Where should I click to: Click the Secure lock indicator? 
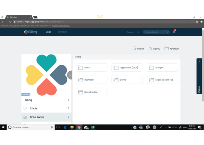pos(18,22)
